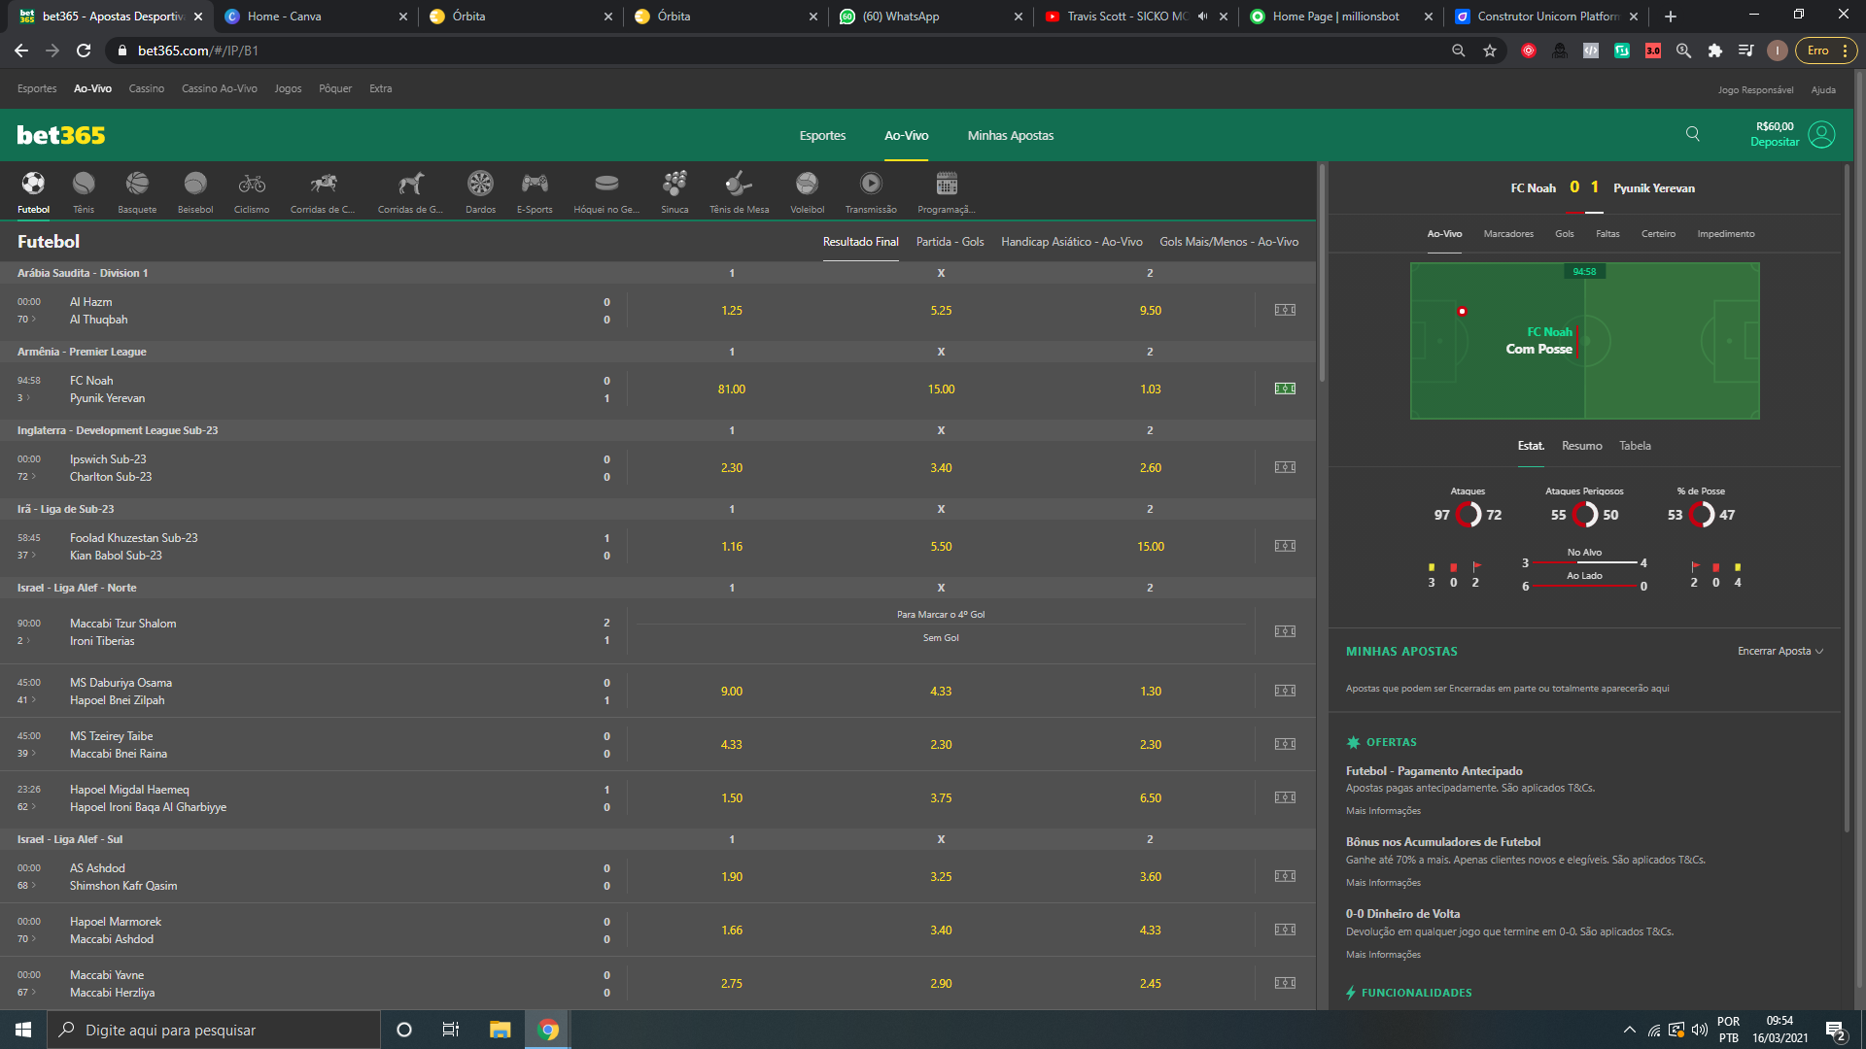Toggle Hapoel Migdal Haemeq pitch icon
The width and height of the screenshot is (1866, 1049).
point(1285,797)
